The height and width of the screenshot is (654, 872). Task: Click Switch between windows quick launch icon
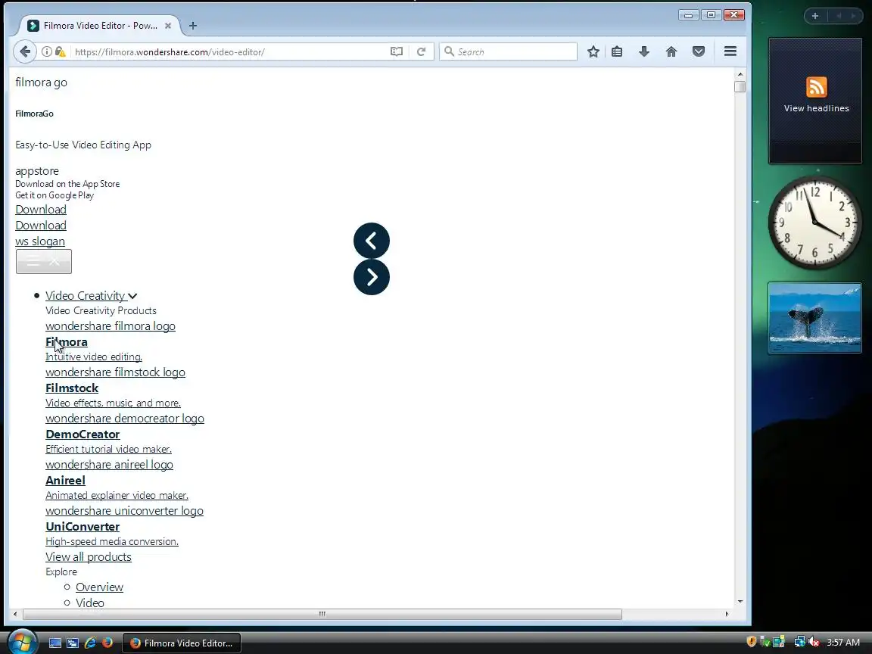[73, 643]
